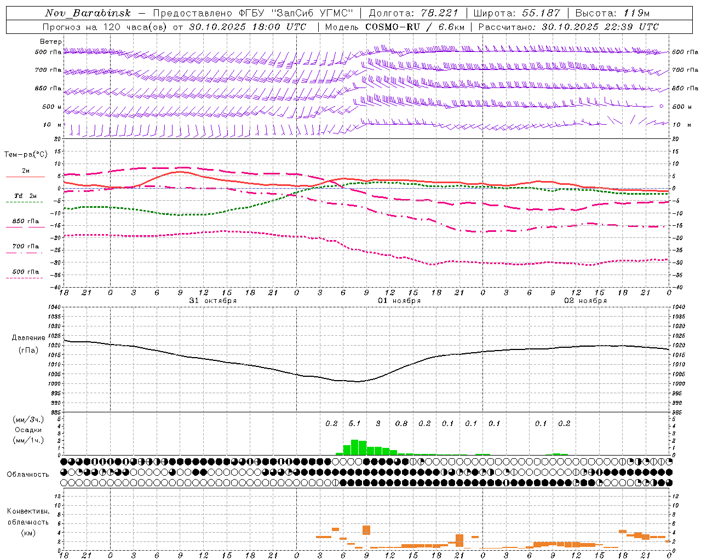This screenshot has width=701, height=560.
Task: Click the dashed line sample under 'Td 2м'
Action: click(x=24, y=202)
